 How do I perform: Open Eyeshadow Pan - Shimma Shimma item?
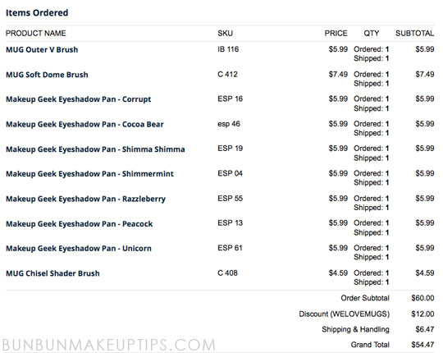pos(95,149)
